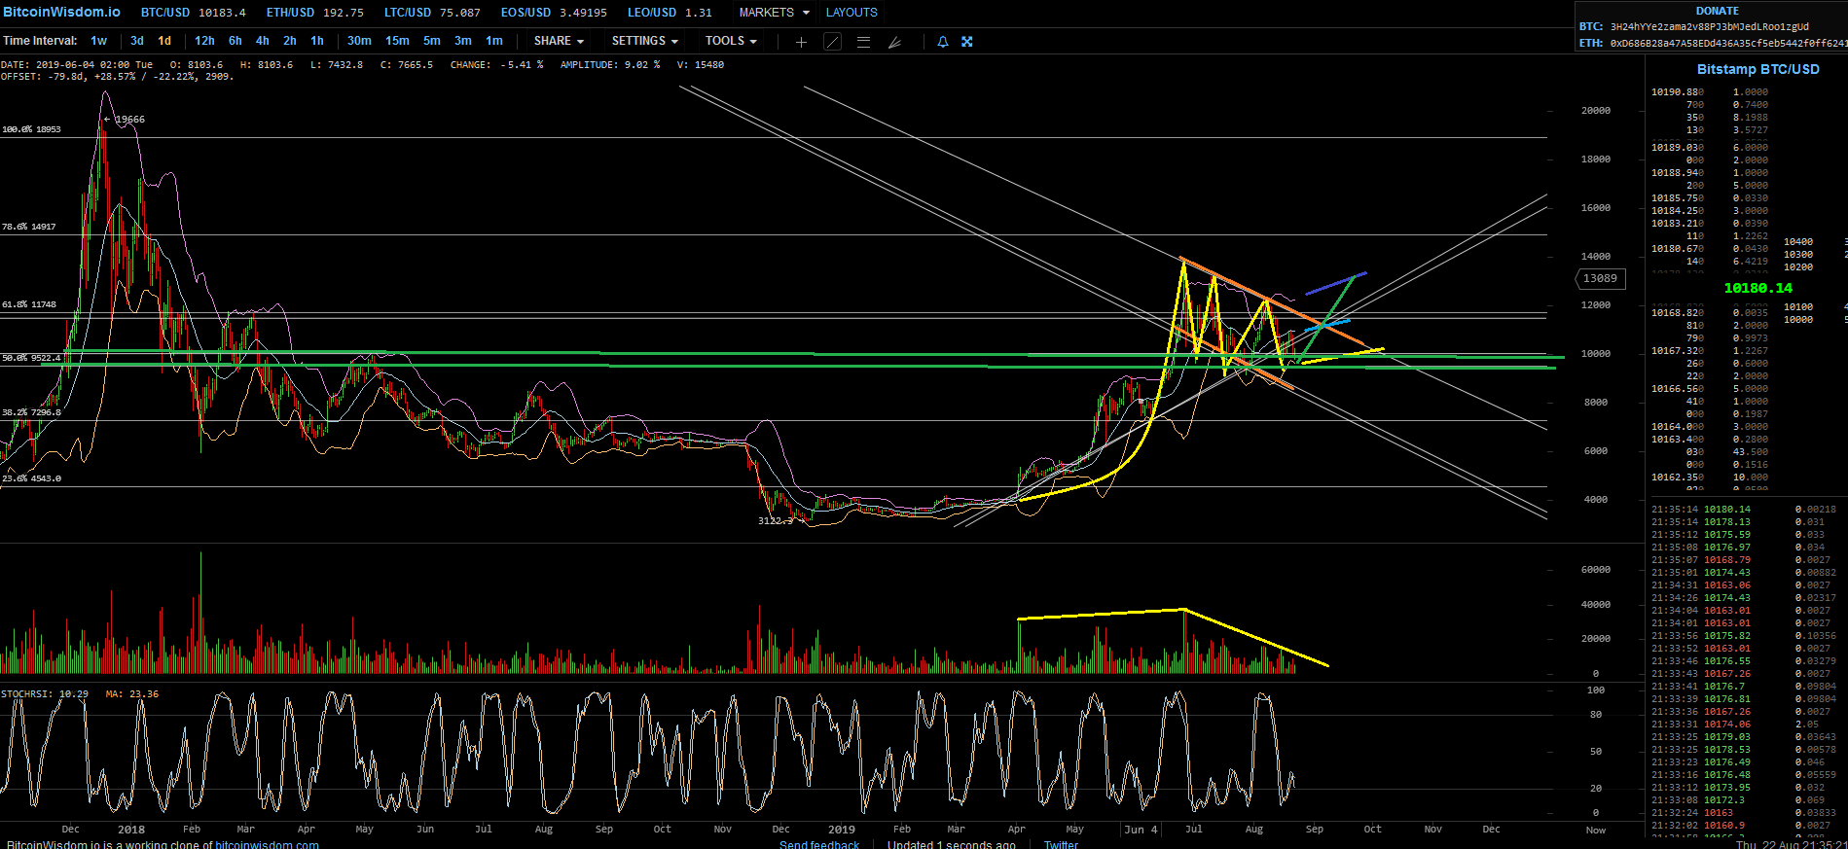The width and height of the screenshot is (1848, 849).
Task: Click the STOCHRSI: 10.29 indicator label
Action: coord(45,694)
